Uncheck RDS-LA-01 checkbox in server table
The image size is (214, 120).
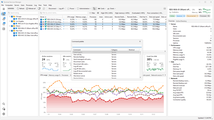click(41, 22)
